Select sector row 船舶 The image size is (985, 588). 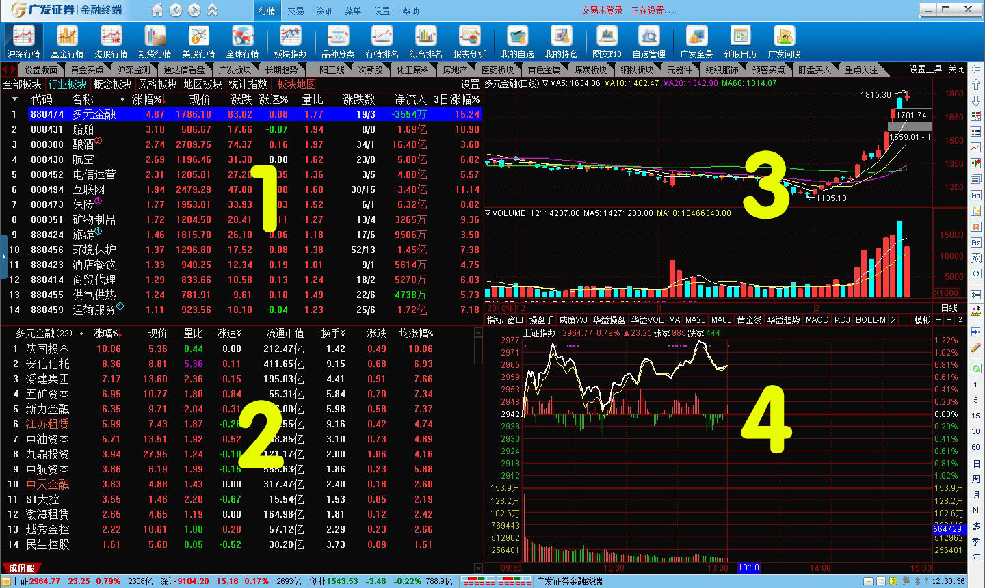tap(241, 129)
